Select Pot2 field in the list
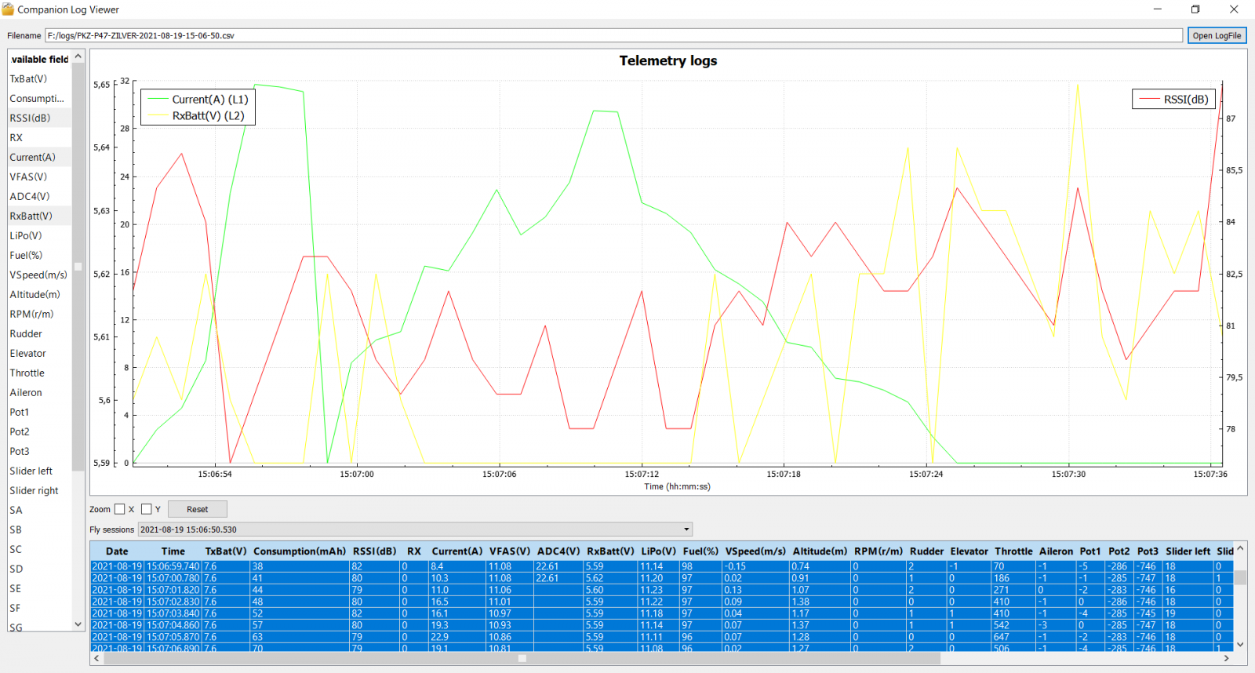1255x673 pixels. pyautogui.click(x=39, y=431)
